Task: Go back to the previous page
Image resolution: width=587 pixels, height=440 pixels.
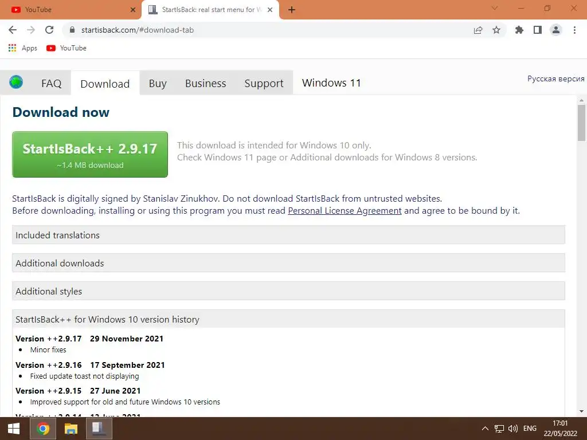Action: point(13,30)
